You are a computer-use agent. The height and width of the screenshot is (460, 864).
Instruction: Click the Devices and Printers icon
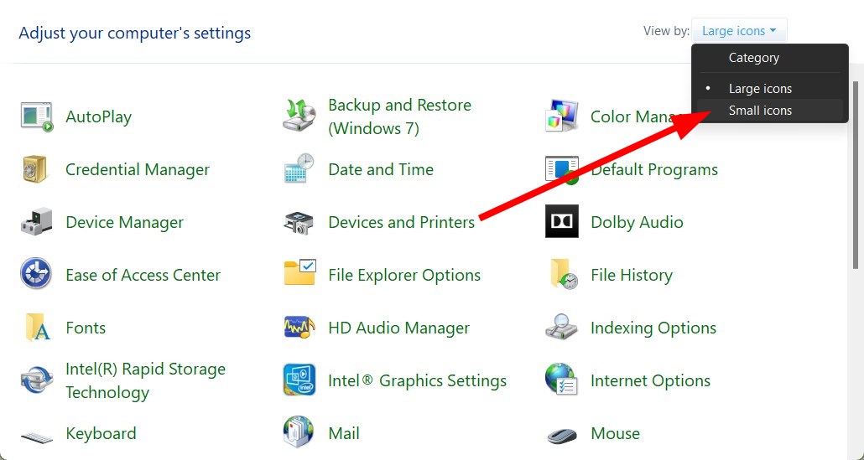click(x=299, y=222)
